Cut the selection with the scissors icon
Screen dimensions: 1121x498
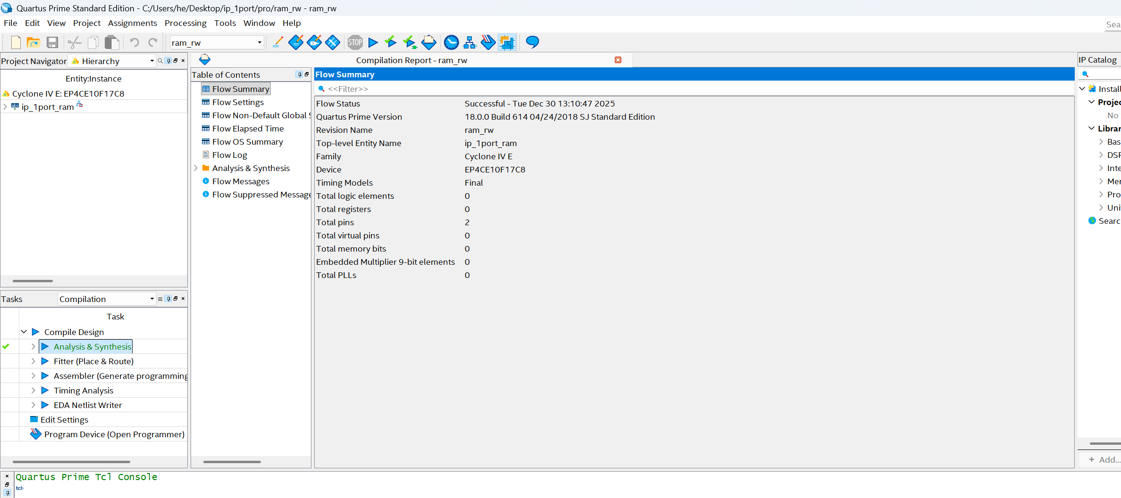click(75, 42)
